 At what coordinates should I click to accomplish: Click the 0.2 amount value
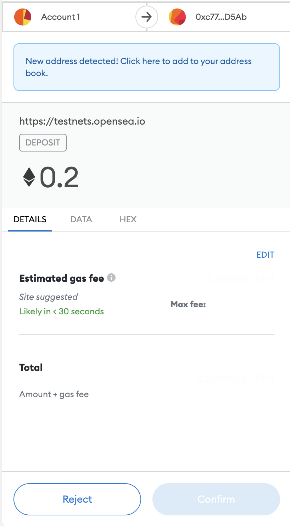coord(59,177)
